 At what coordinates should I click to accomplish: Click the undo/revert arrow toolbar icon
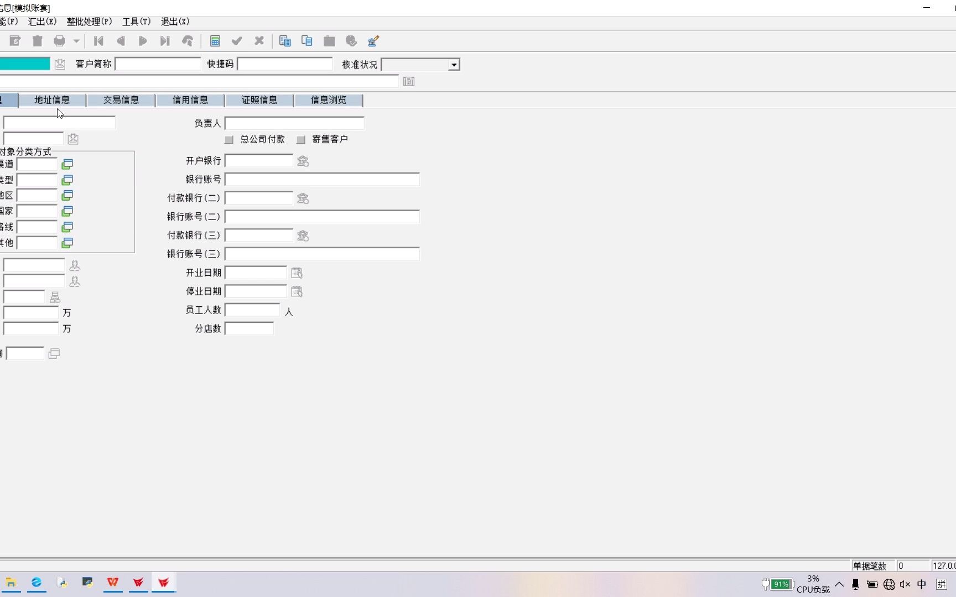[x=188, y=41]
